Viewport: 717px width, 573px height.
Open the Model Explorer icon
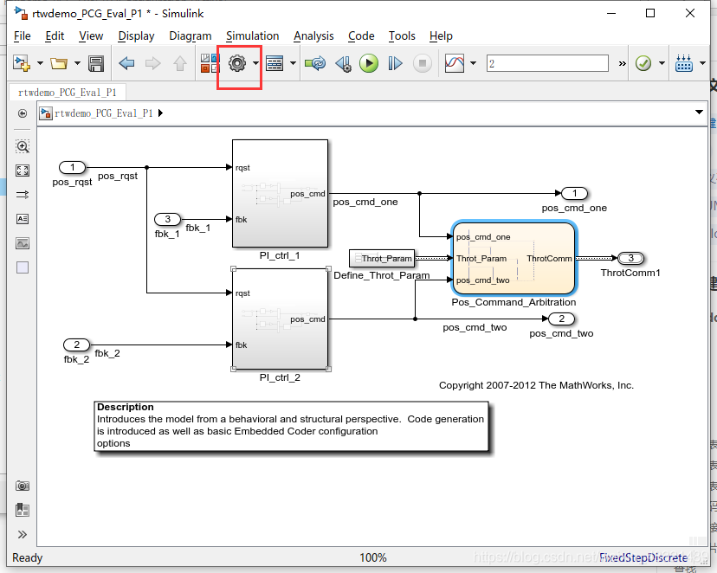tap(275, 63)
